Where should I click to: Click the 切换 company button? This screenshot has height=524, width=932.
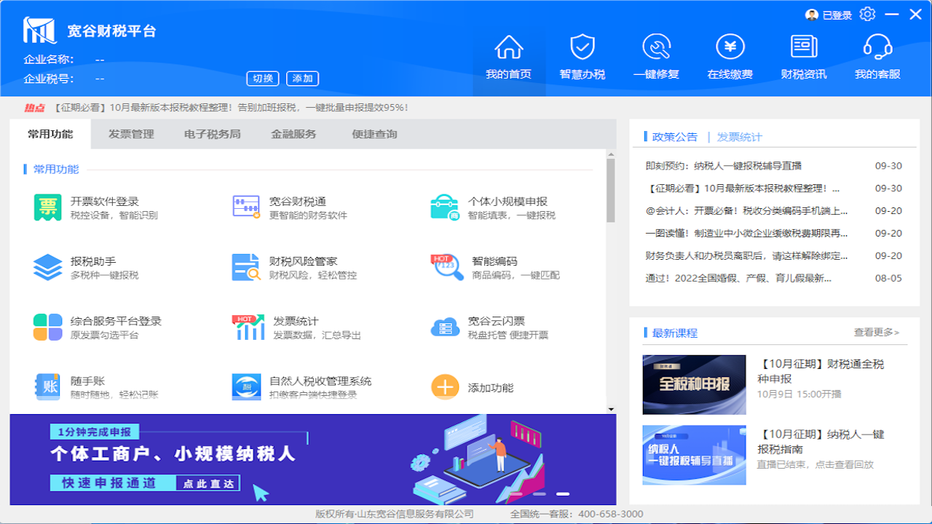coord(263,79)
